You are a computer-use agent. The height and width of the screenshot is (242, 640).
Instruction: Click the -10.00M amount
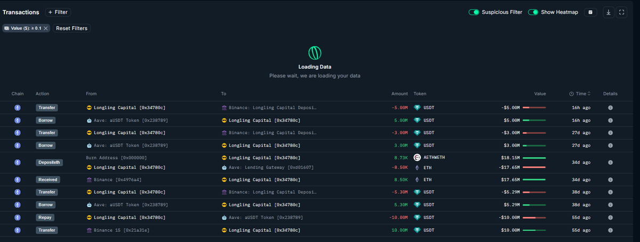click(x=398, y=217)
